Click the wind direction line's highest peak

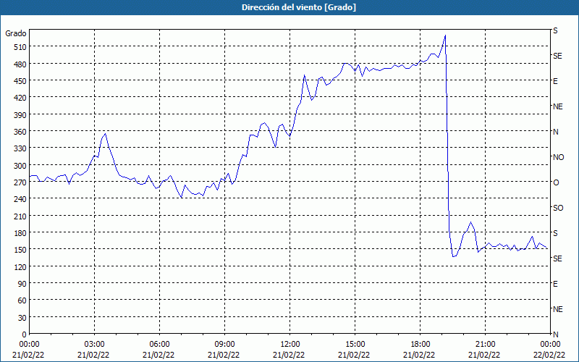[x=445, y=35]
